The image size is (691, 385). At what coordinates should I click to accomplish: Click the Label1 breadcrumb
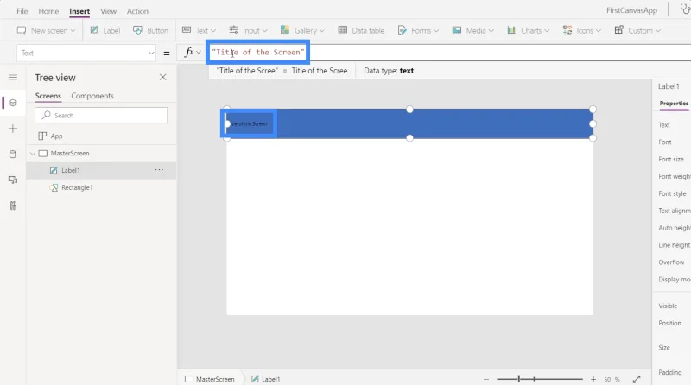coord(266,379)
